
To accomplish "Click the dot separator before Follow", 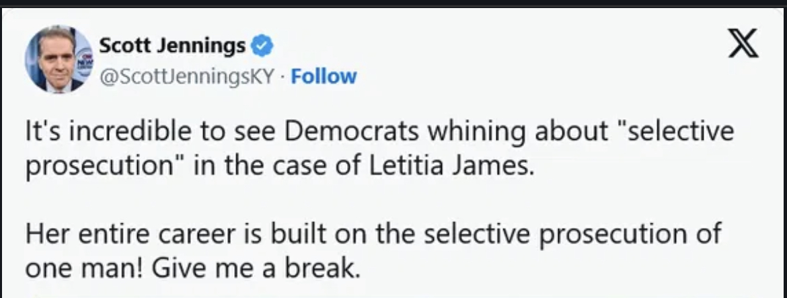I will click(283, 76).
